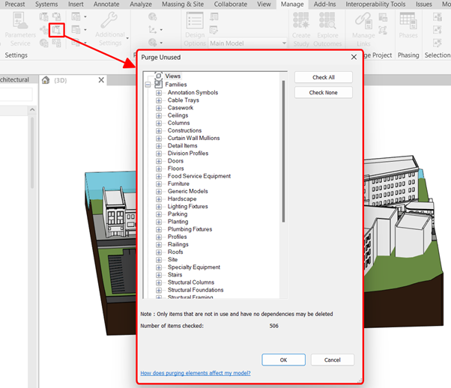
Task: Open the Additional Settings dropdown arrow
Action: tap(127, 38)
